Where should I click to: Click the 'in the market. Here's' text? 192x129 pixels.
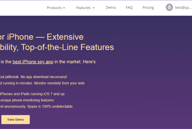click(x=75, y=62)
